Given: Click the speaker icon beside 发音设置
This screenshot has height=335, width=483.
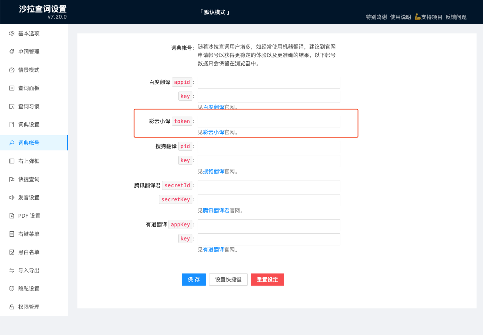Looking at the screenshot, I should click(12, 198).
